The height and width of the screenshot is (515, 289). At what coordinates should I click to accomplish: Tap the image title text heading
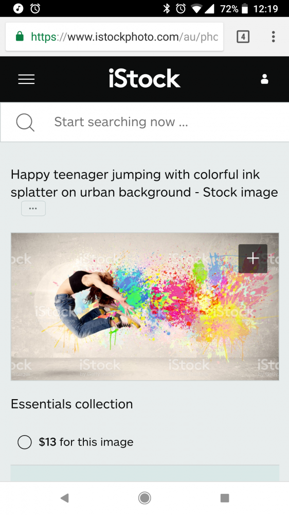tap(144, 183)
